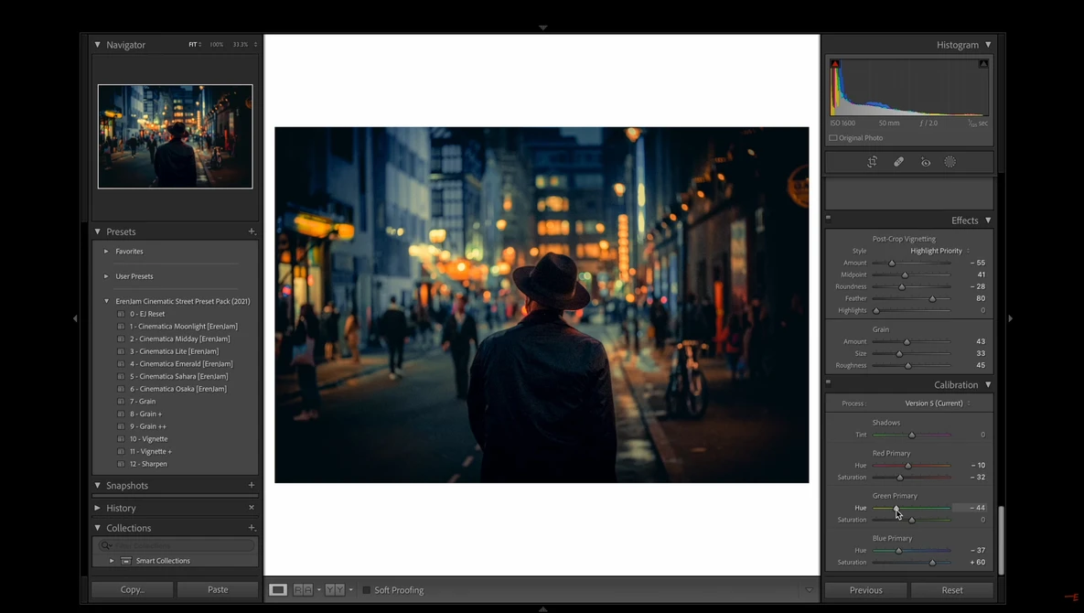Switch to Loupe view mode
Screen dimensions: 1084x613
278,589
